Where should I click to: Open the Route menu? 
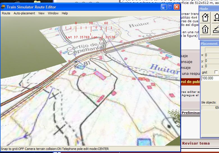click(6, 13)
